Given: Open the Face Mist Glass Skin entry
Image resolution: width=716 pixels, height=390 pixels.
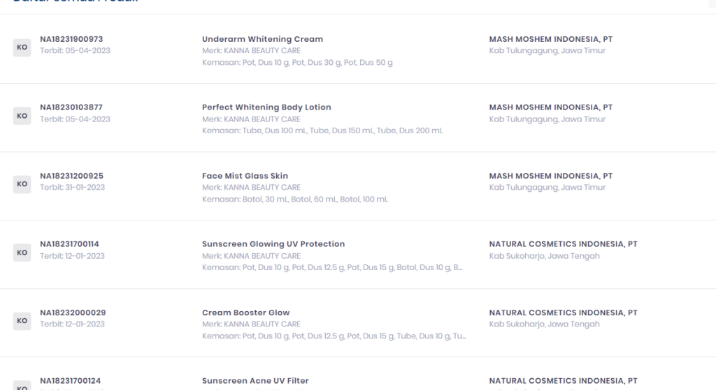Looking at the screenshot, I should click(245, 176).
